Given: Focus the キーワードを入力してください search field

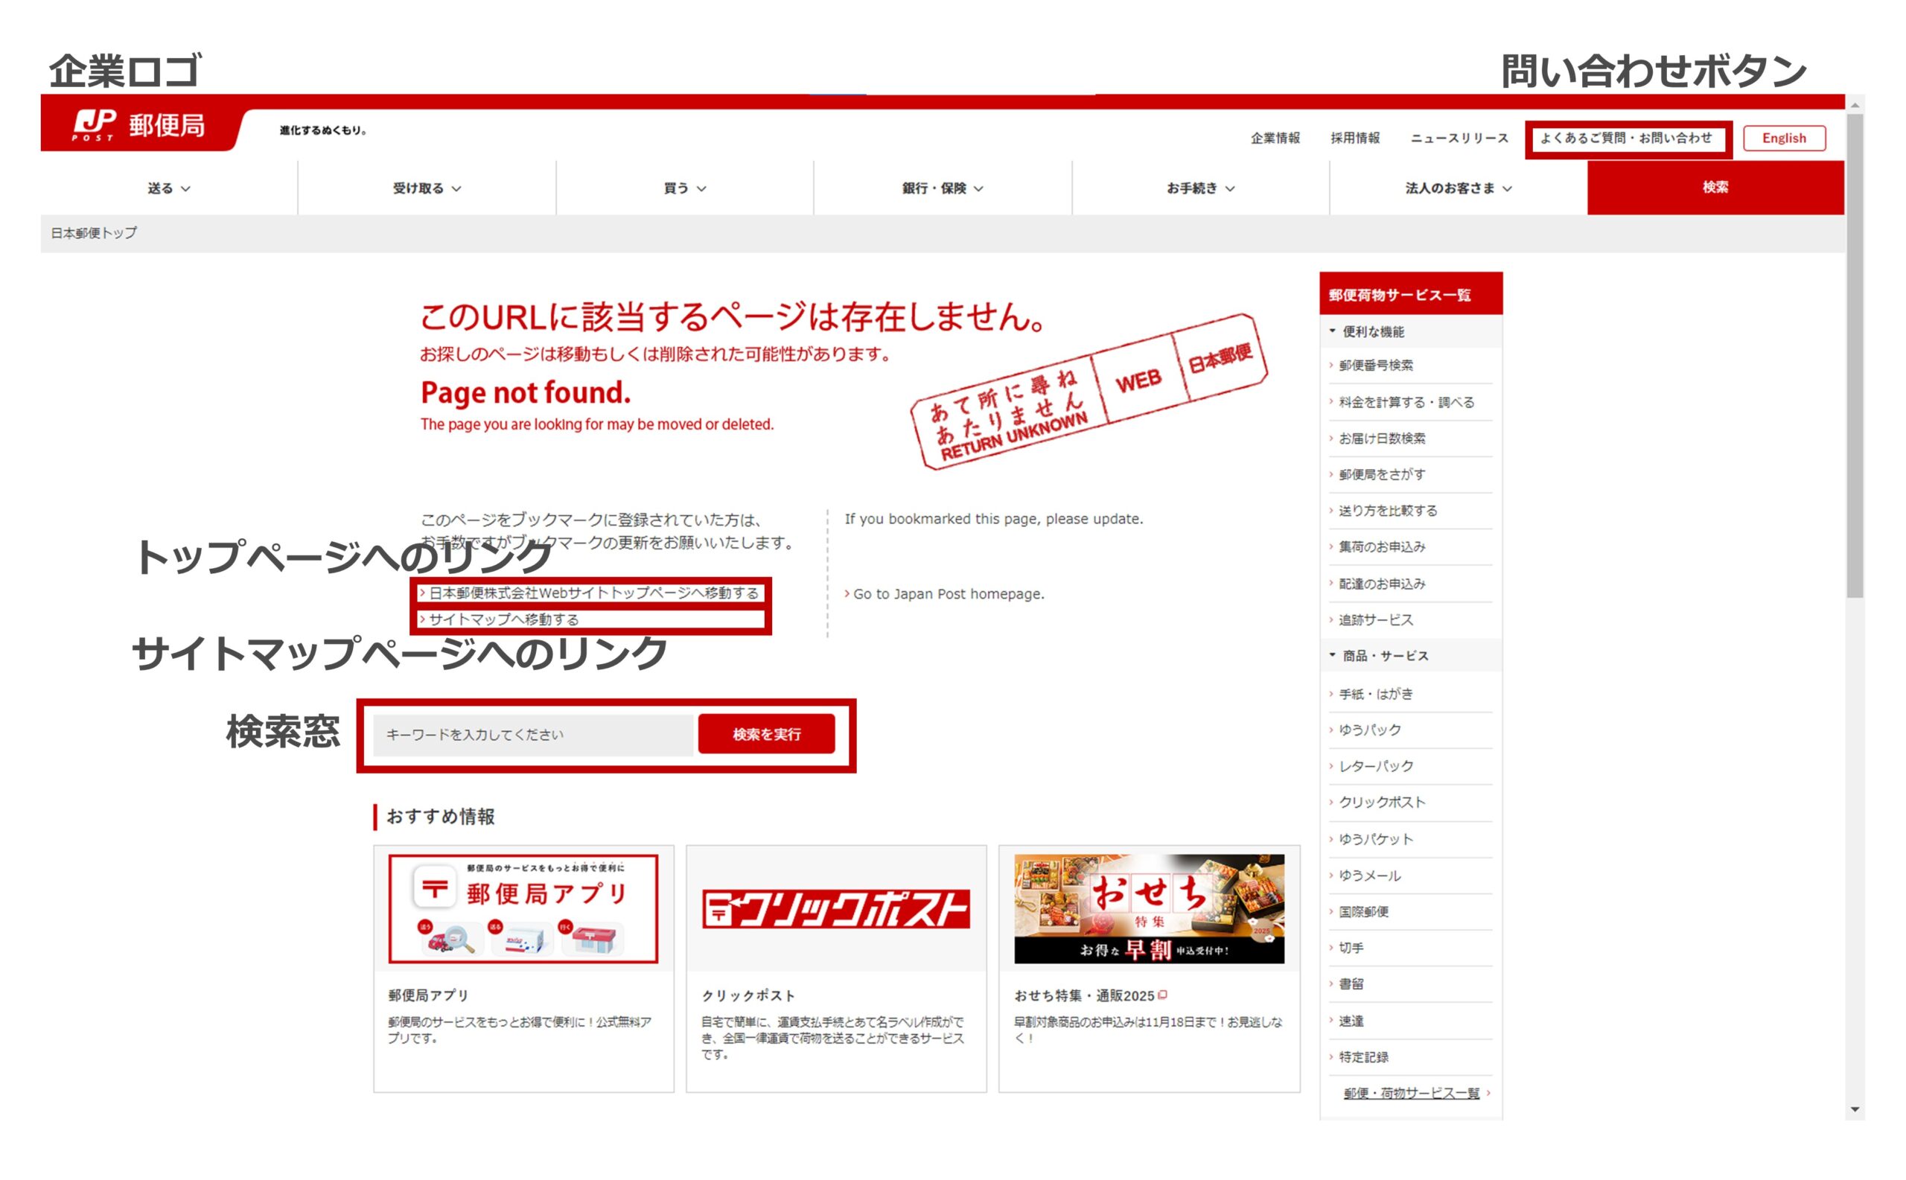Looking at the screenshot, I should [533, 734].
